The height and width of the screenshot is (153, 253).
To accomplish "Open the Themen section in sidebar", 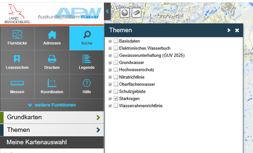I will coord(52,130).
